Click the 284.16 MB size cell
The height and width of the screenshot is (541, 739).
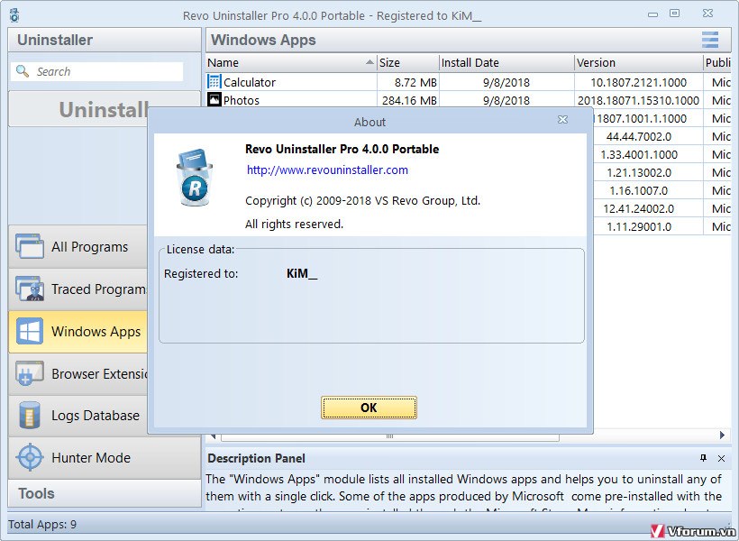(x=409, y=100)
